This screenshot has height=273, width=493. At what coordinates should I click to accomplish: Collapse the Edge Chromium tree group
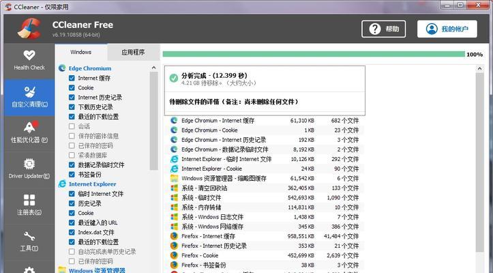(90, 68)
